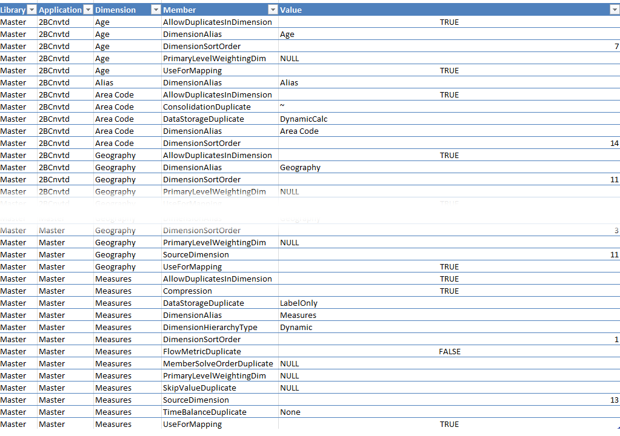The height and width of the screenshot is (436, 620).
Task: Select Area Code ConsolidationDuplicate member cell
Action: 220,107
